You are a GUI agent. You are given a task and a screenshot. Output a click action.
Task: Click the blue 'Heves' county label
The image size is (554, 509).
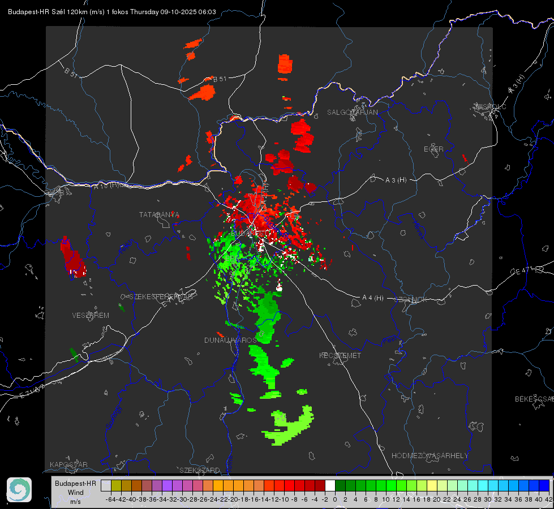point(418,230)
